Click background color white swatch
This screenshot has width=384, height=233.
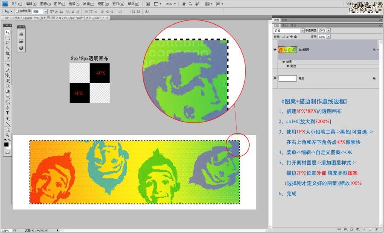click(x=9, y=148)
